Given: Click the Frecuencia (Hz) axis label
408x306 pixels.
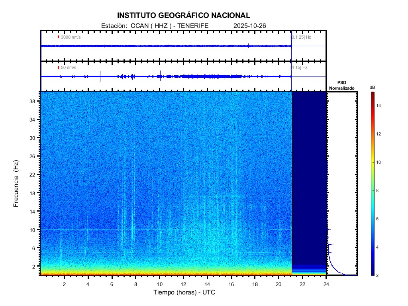Looking at the screenshot, I should pos(16,184).
